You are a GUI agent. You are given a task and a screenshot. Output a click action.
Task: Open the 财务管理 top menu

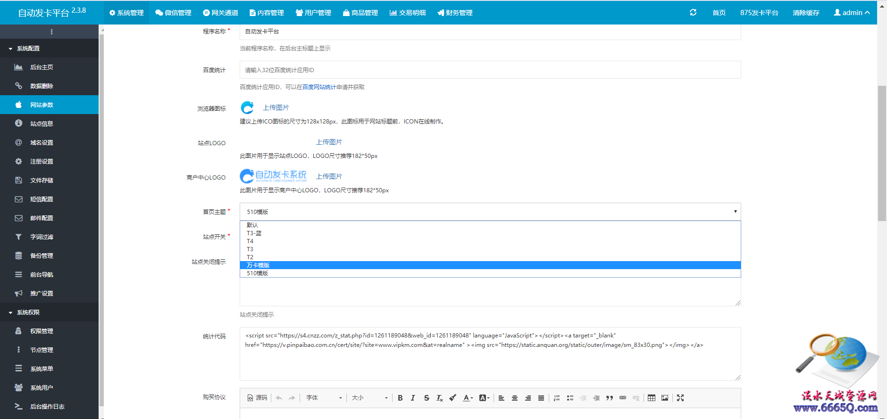[455, 13]
